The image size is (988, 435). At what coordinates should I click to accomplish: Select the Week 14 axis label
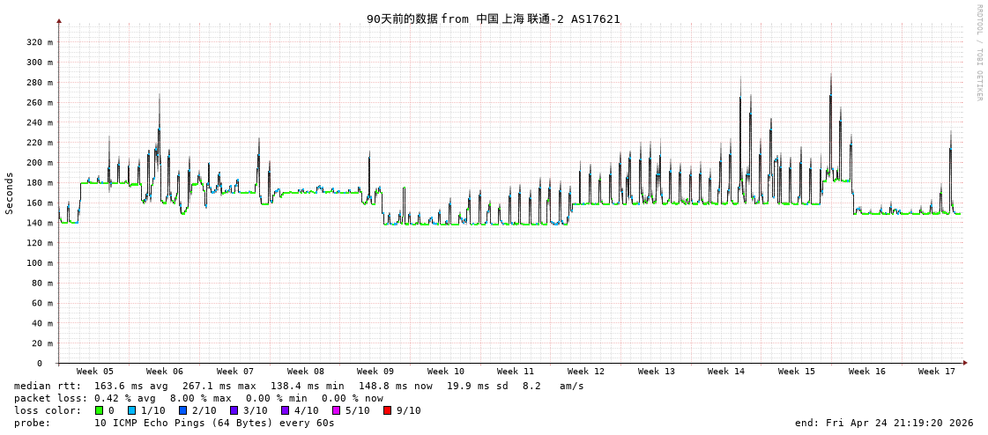[726, 372]
